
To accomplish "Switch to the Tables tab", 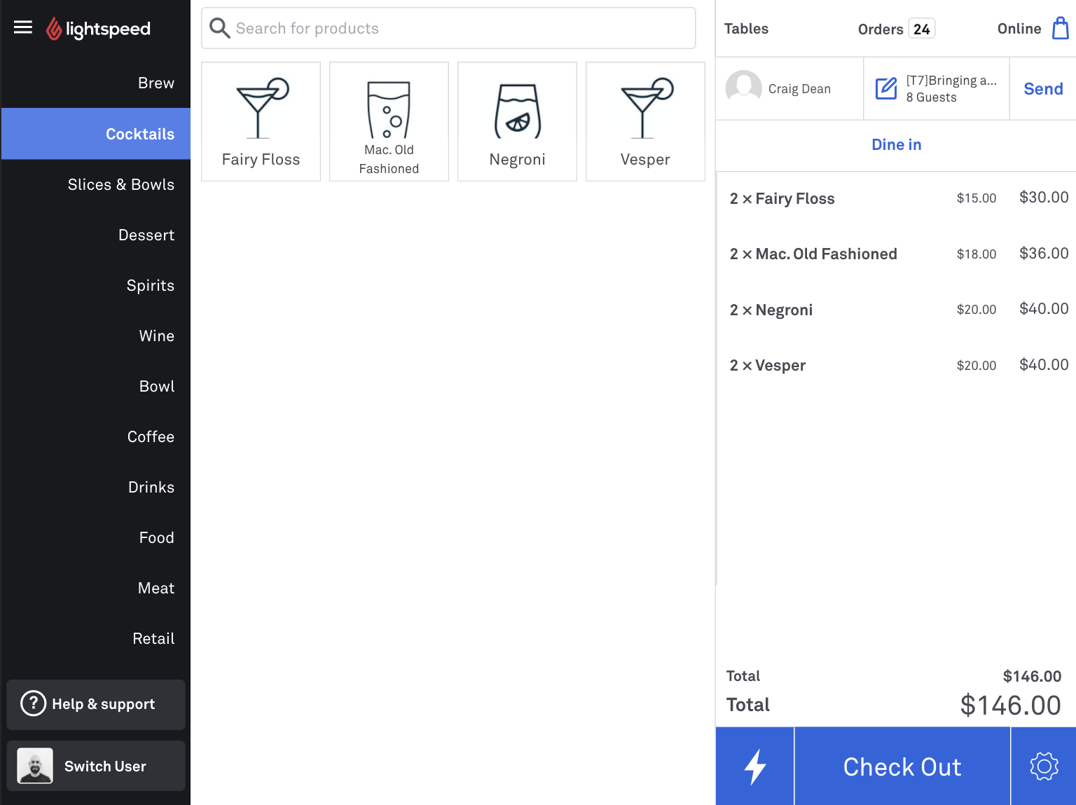I will pyautogui.click(x=746, y=29).
